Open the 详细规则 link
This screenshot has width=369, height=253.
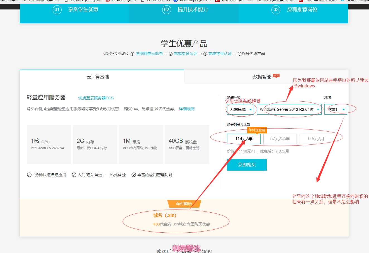(x=187, y=109)
